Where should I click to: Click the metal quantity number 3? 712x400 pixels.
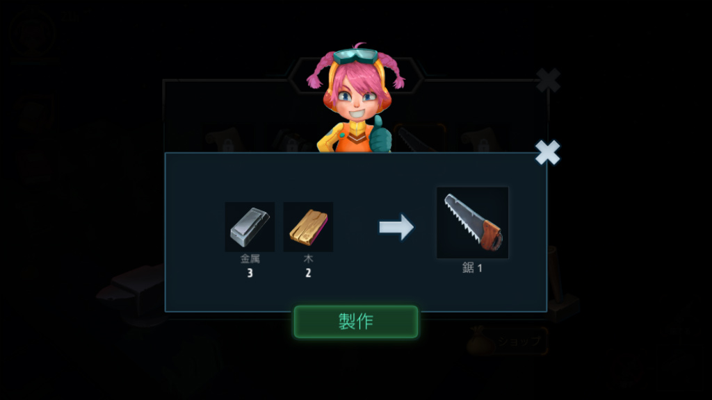pyautogui.click(x=250, y=273)
